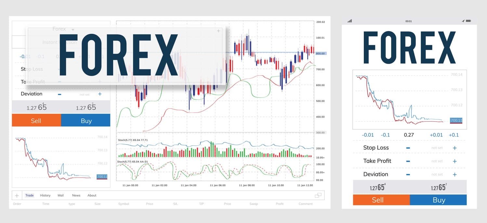
Task: Click the Time column header
Action: point(46,204)
